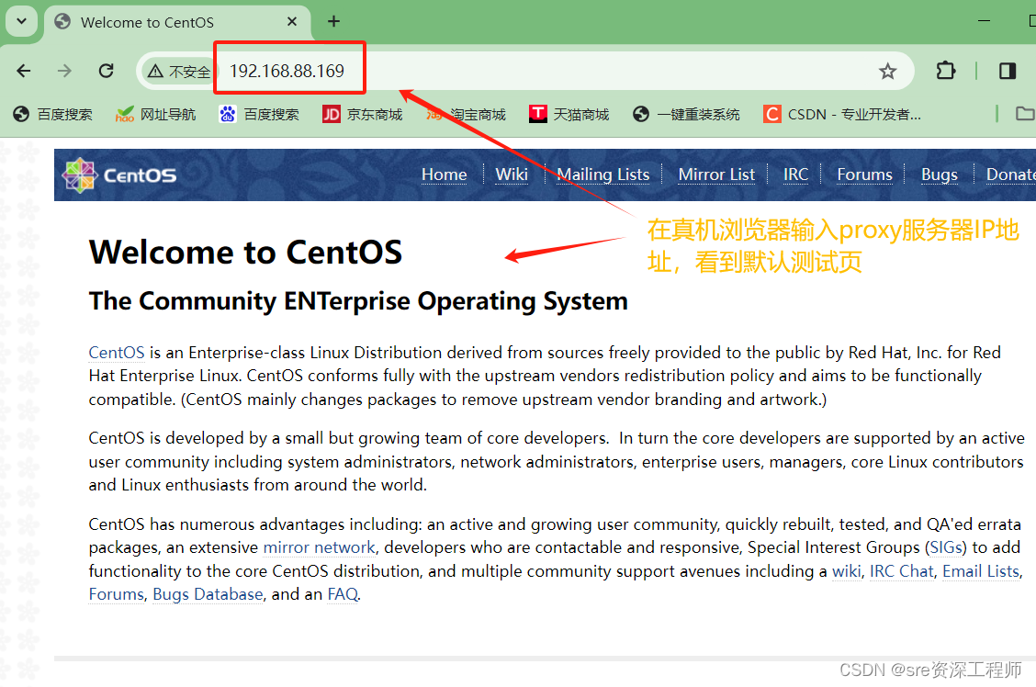Open the 百度搜索 bookmark with paw icon

[x=259, y=114]
